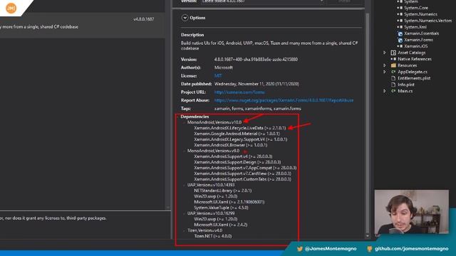Expand the Asset Catalogs node arrow
This screenshot has width=456, height=256.
[x=385, y=53]
